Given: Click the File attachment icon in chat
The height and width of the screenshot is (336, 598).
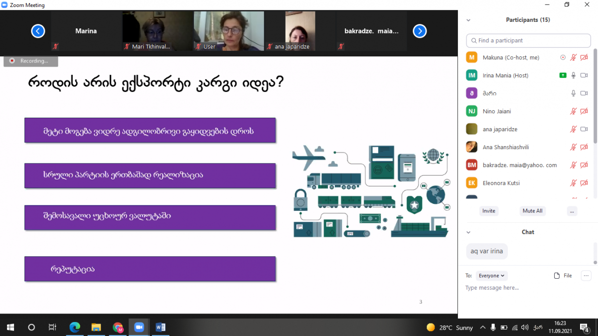Looking at the screenshot, I should (x=557, y=276).
